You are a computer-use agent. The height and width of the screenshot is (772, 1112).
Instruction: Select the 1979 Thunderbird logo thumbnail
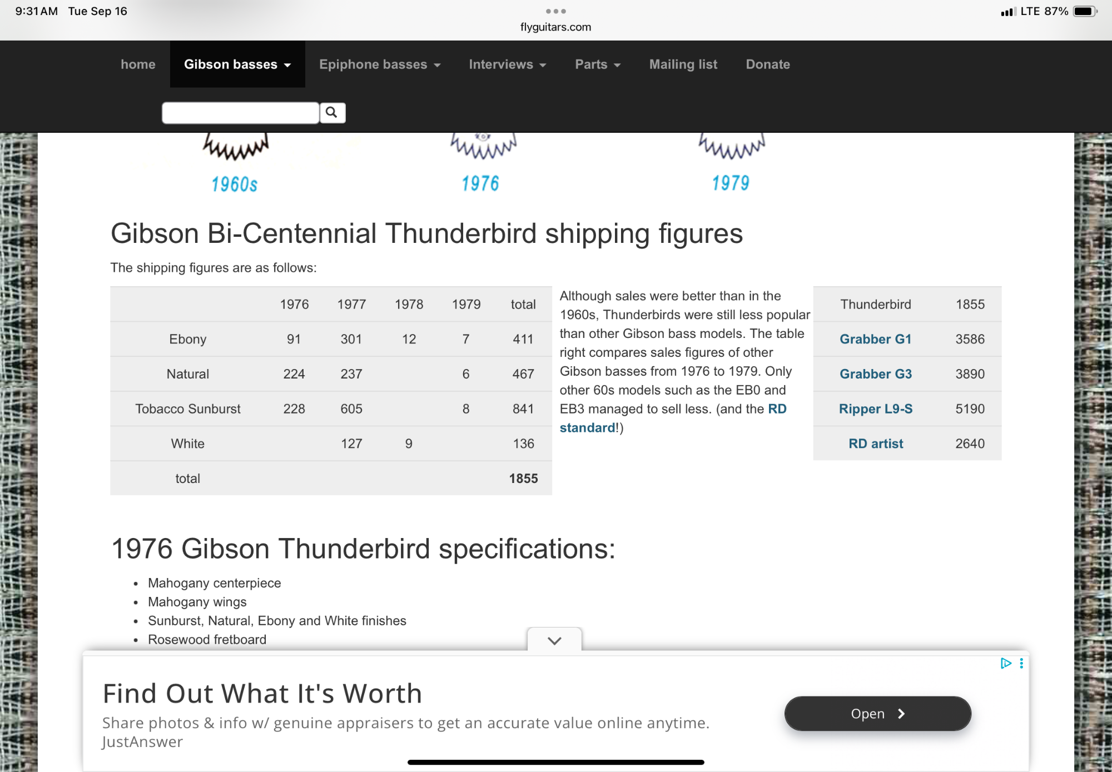click(x=731, y=163)
